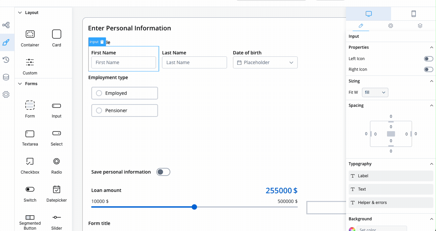The width and height of the screenshot is (436, 231).
Task: Select the Employed radio option
Action: [125, 93]
